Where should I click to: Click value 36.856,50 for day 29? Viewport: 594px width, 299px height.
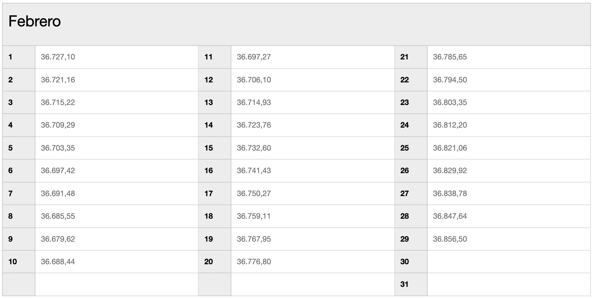coord(450,239)
